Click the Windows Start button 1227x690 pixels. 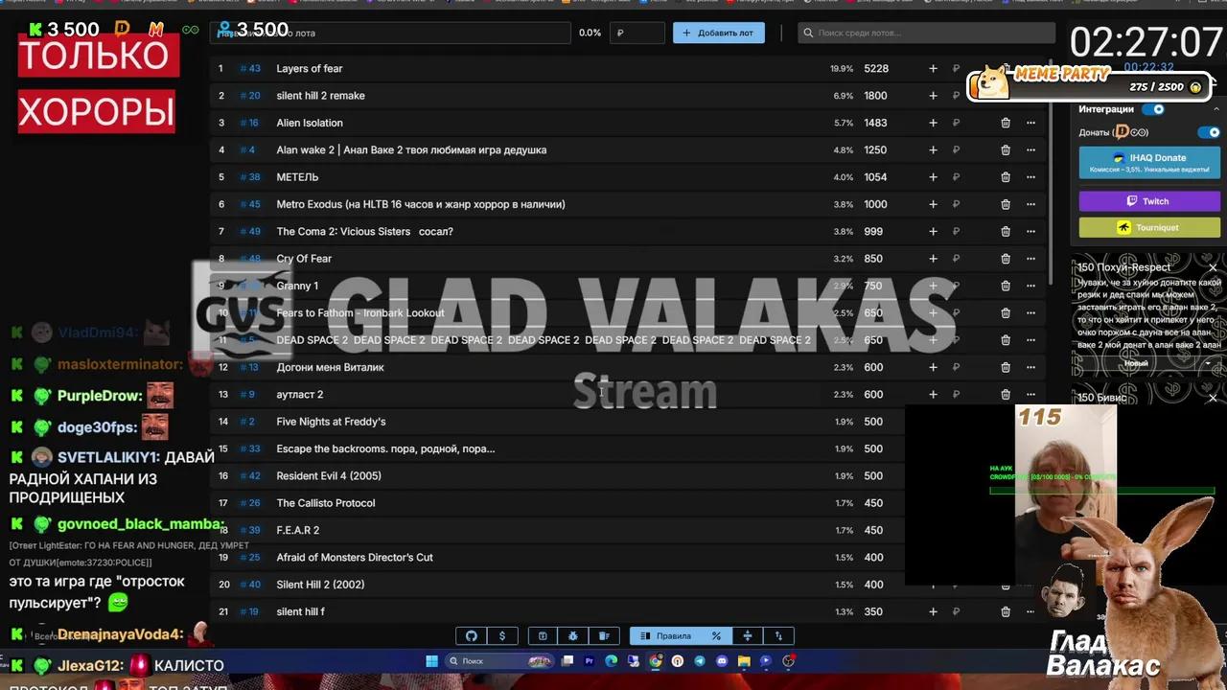tap(431, 661)
